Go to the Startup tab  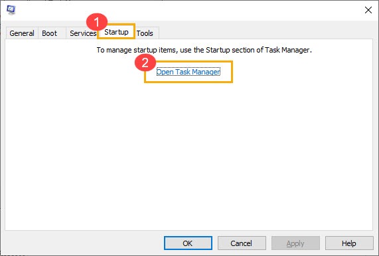pos(116,32)
